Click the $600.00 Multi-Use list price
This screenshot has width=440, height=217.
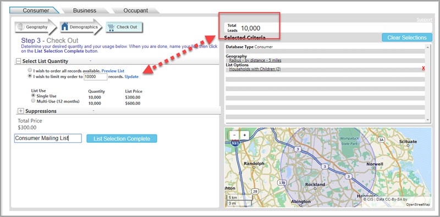click(x=133, y=103)
